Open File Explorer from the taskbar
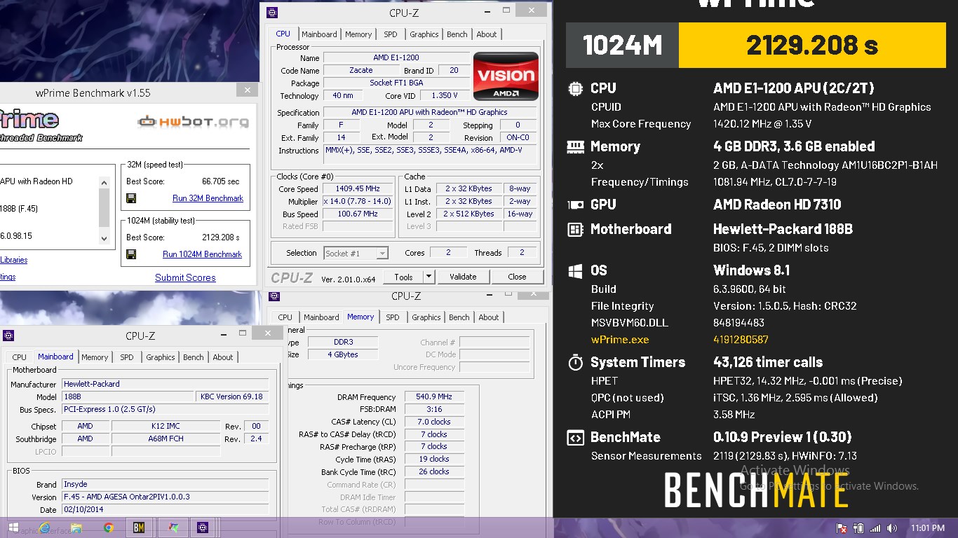This screenshot has width=958, height=538. coord(76,527)
